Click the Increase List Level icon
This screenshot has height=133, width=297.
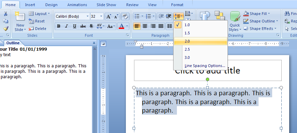click(168, 16)
